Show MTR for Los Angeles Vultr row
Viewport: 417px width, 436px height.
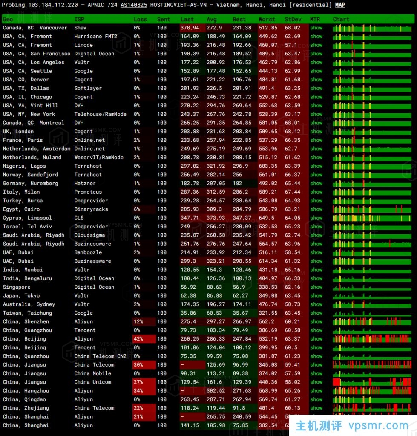(316, 62)
